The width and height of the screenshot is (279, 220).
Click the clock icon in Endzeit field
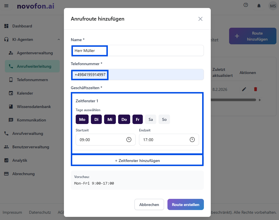[x=192, y=140]
